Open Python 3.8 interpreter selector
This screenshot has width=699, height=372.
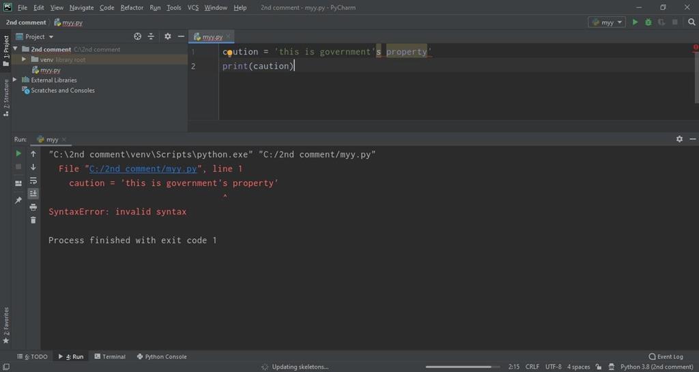[657, 367]
